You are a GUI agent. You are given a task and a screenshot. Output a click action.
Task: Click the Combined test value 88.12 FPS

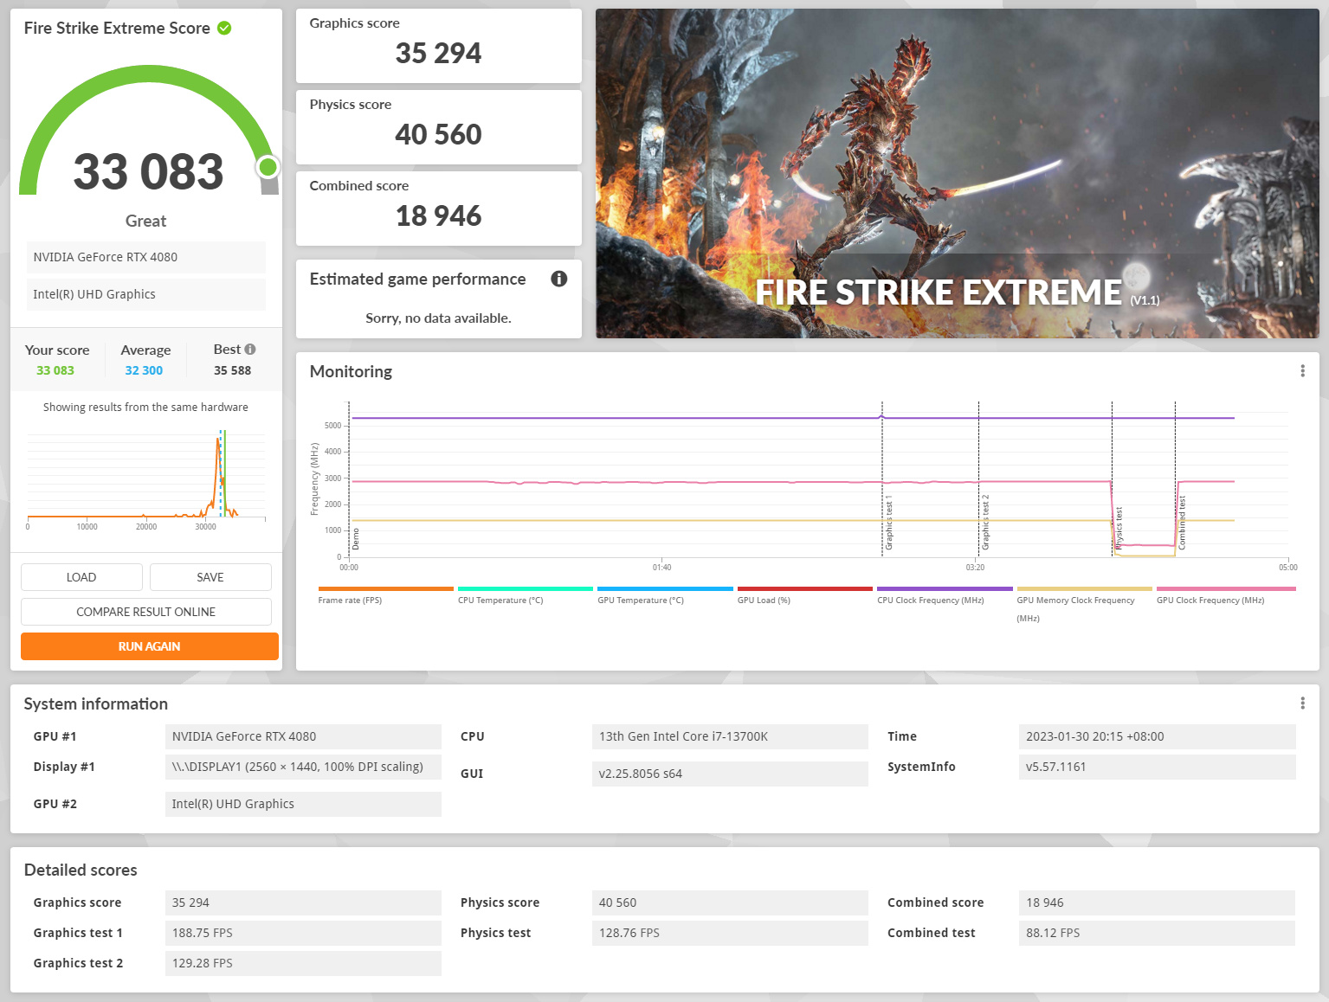tap(1158, 933)
